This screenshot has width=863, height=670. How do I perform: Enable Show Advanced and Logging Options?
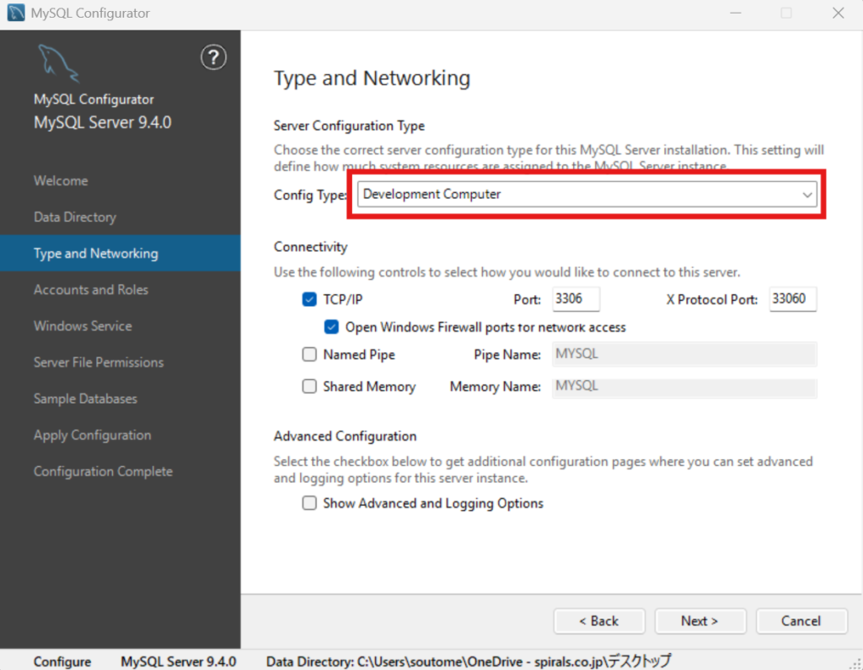[309, 503]
